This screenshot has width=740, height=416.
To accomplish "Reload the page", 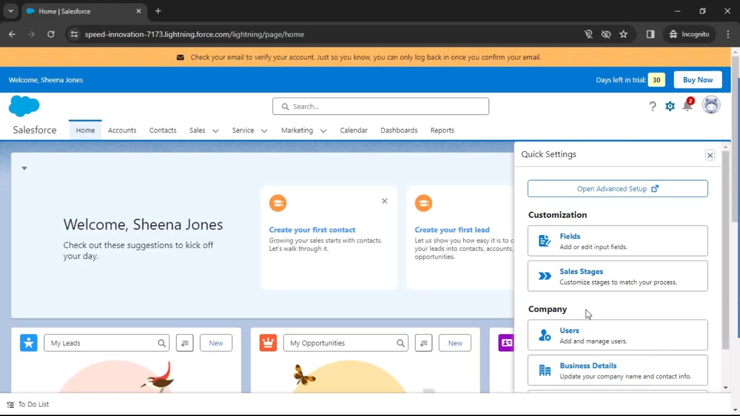I will [x=51, y=34].
